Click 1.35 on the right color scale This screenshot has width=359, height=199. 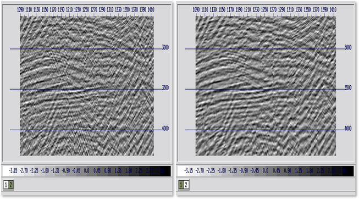[x=299, y=170]
